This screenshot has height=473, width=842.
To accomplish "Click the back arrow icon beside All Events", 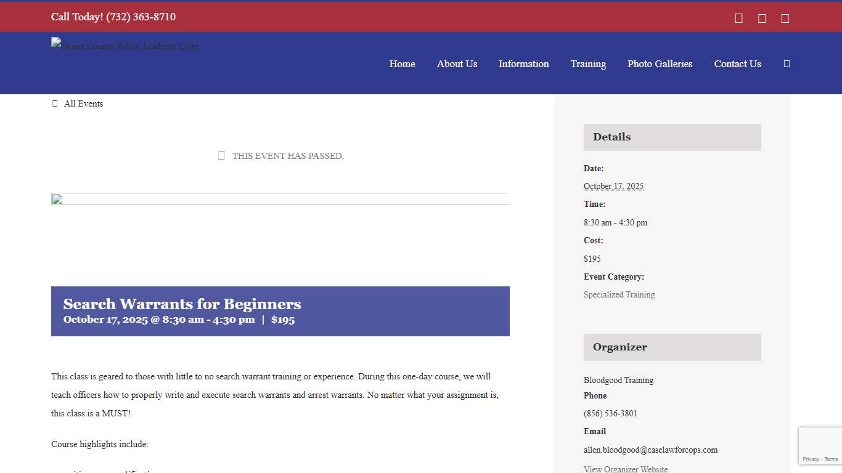I will [55, 104].
